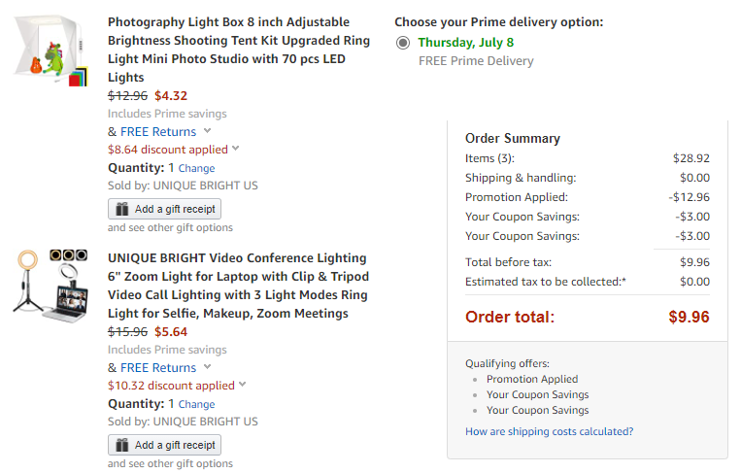Click Photography Light Box product thumbnail
Image resolution: width=741 pixels, height=473 pixels.
tap(51, 51)
